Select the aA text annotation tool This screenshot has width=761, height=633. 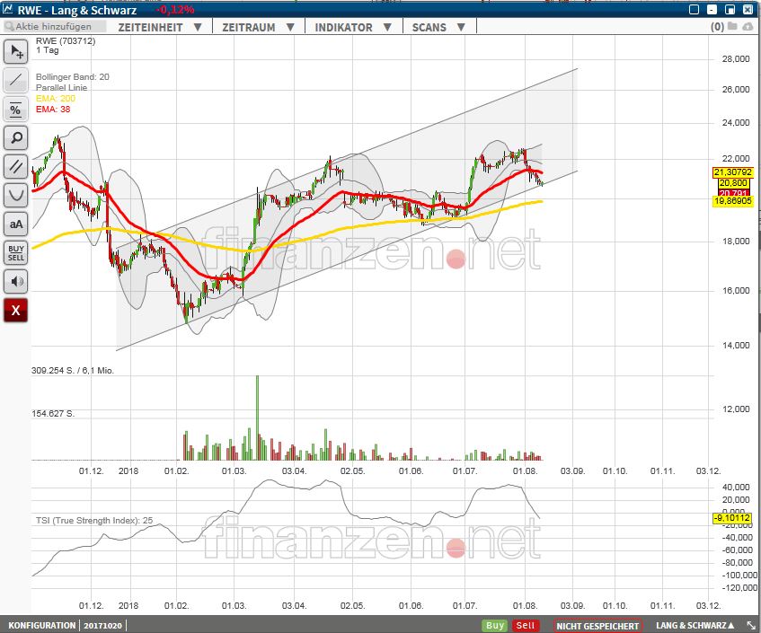(15, 224)
